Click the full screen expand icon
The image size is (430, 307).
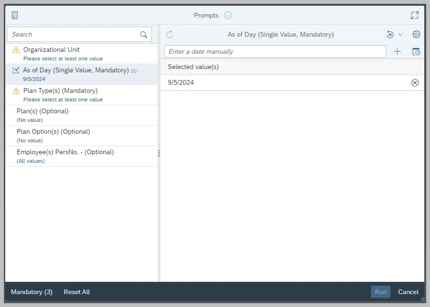(415, 15)
